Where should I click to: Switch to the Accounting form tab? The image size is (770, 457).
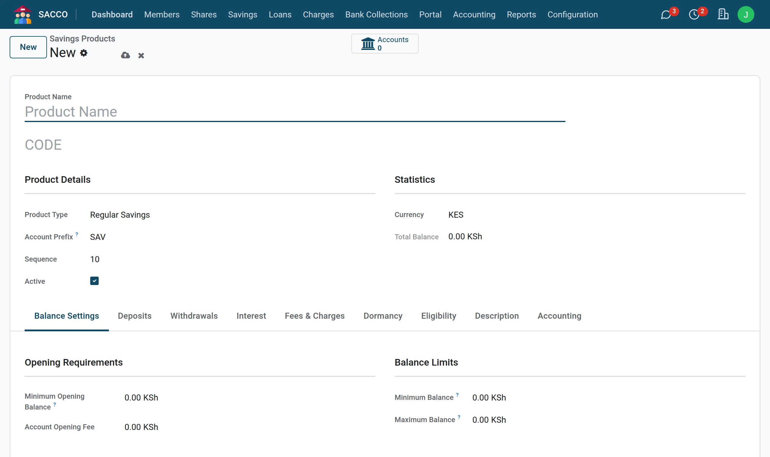(x=559, y=316)
